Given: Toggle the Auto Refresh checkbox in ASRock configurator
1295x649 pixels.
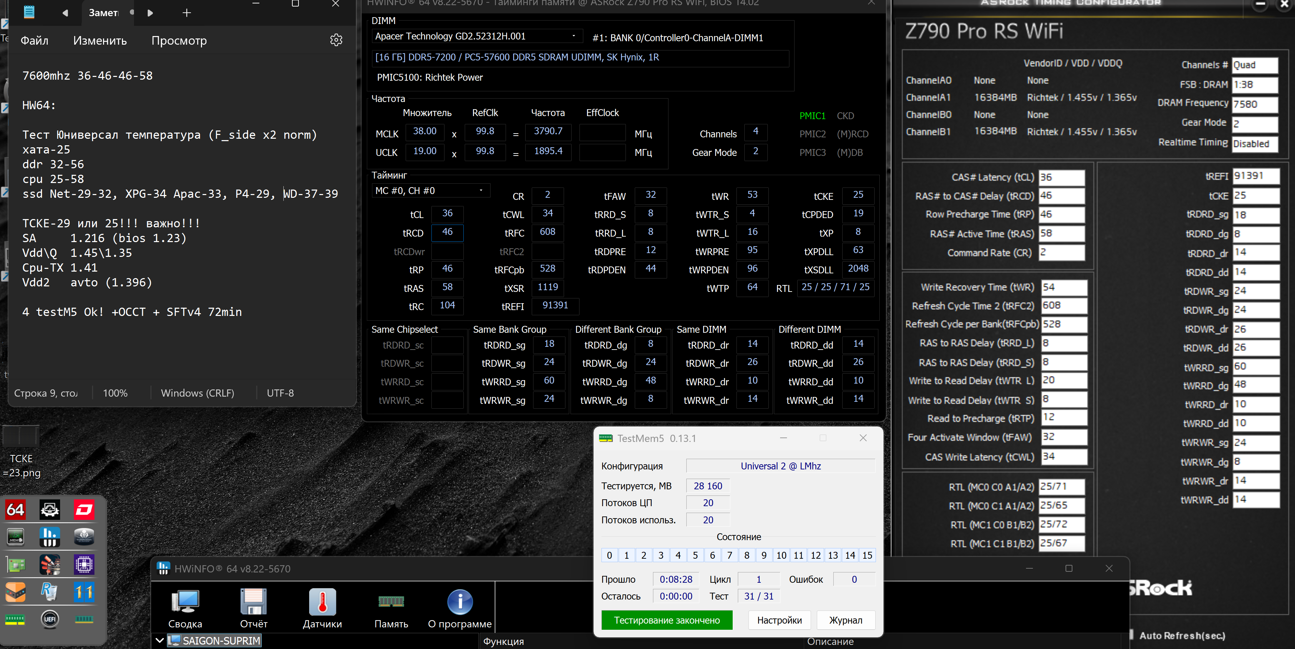Looking at the screenshot, I should point(1131,635).
